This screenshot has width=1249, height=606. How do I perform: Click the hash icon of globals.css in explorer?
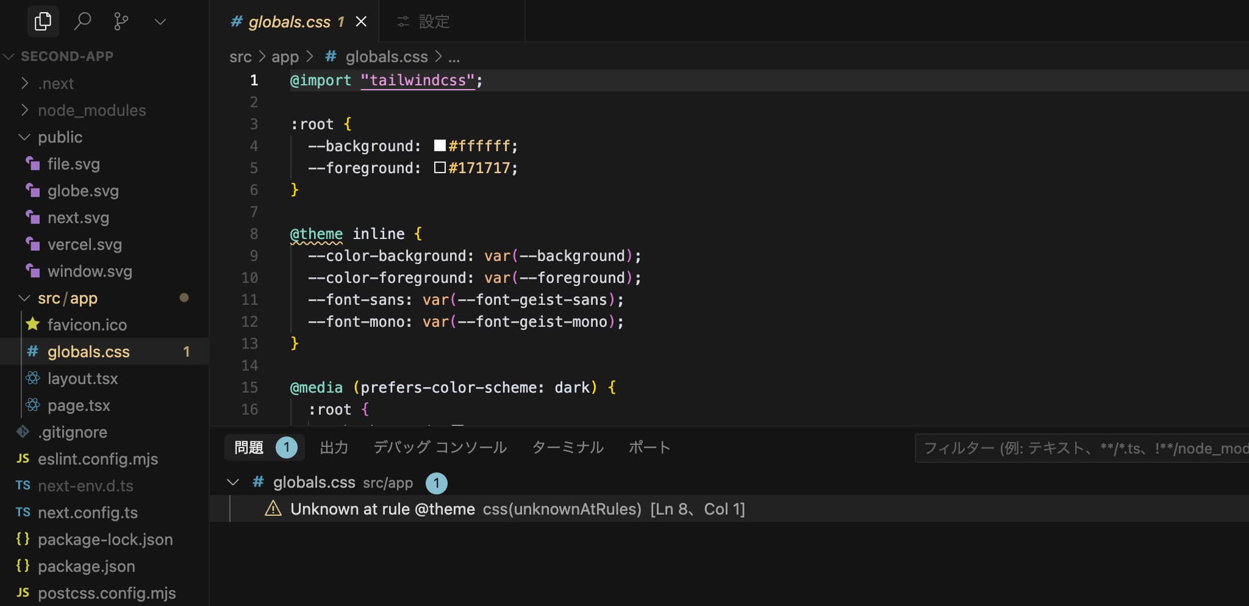(x=33, y=351)
